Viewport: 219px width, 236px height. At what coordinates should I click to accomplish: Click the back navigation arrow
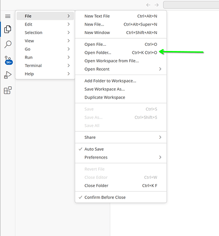[x=148, y=5]
